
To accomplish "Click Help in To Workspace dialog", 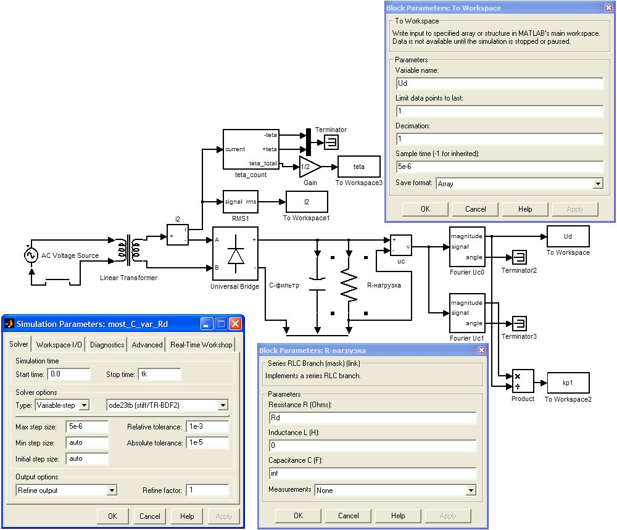I will (525, 209).
